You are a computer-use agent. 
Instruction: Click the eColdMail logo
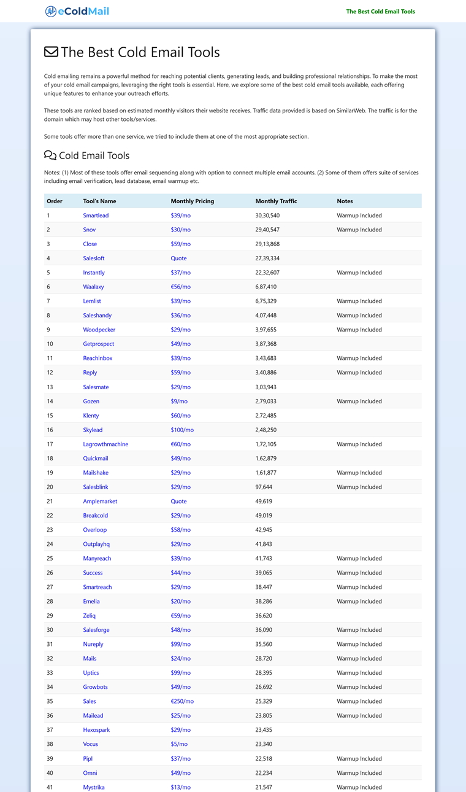tap(77, 11)
